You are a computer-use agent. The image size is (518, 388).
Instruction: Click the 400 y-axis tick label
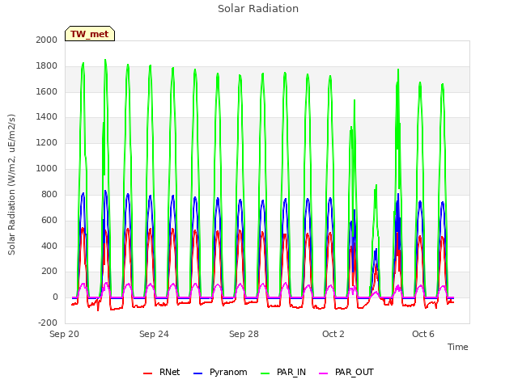pyautogui.click(x=49, y=246)
